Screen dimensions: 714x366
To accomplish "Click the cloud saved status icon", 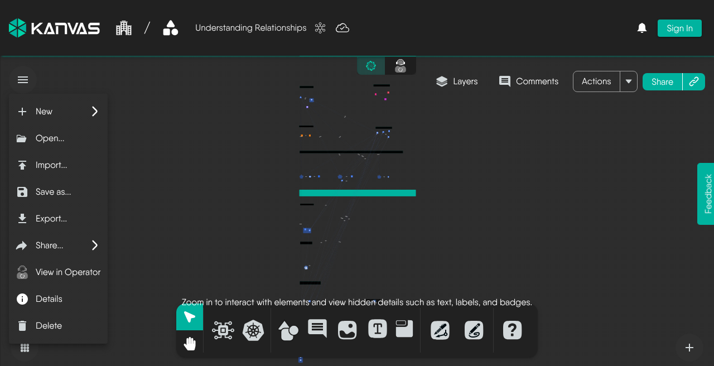I will click(342, 28).
